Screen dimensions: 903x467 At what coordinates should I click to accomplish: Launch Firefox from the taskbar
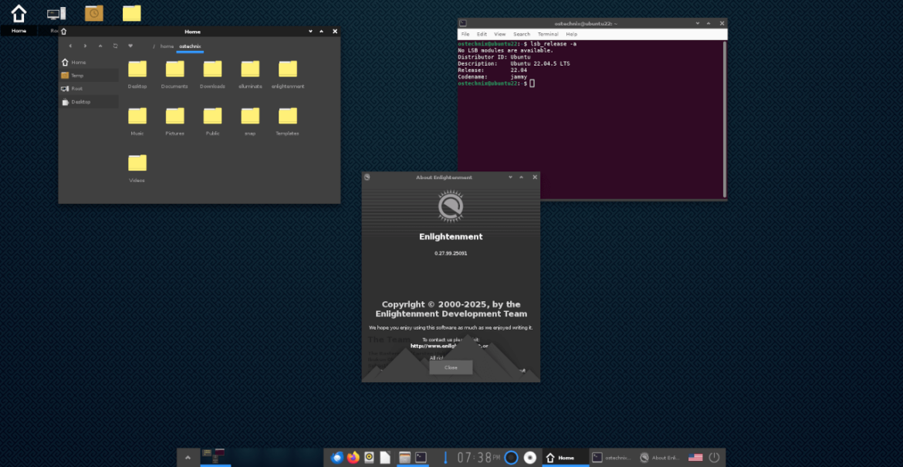[x=353, y=457]
